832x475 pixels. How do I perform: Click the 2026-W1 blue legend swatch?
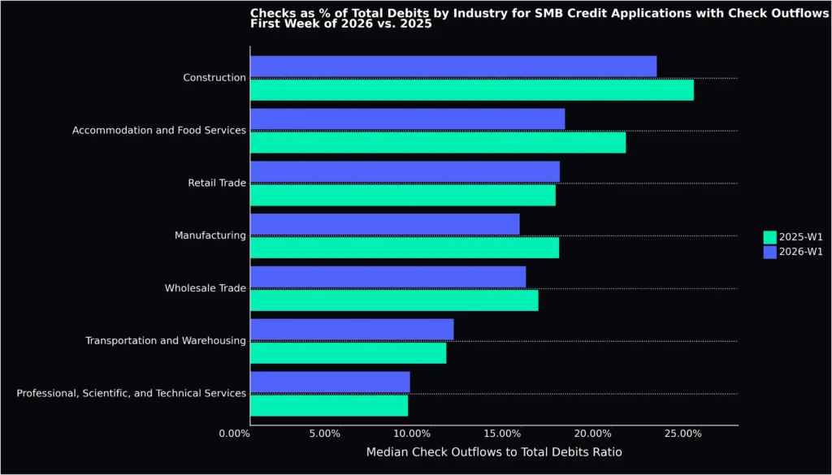pyautogui.click(x=769, y=252)
